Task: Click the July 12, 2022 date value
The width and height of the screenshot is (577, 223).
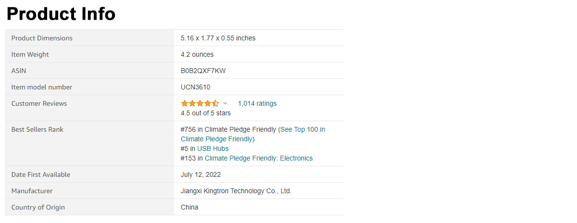Action: [x=201, y=174]
